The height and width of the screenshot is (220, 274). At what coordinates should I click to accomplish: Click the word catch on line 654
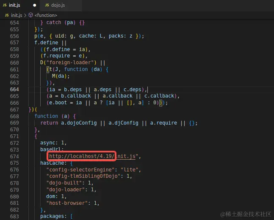click(x=54, y=22)
